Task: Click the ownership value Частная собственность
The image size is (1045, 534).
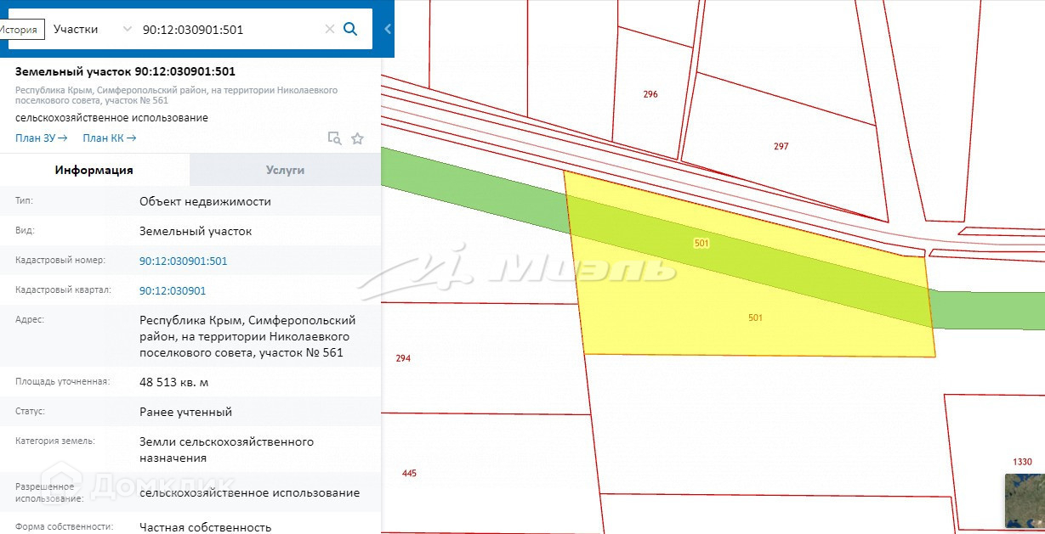Action: click(x=205, y=527)
